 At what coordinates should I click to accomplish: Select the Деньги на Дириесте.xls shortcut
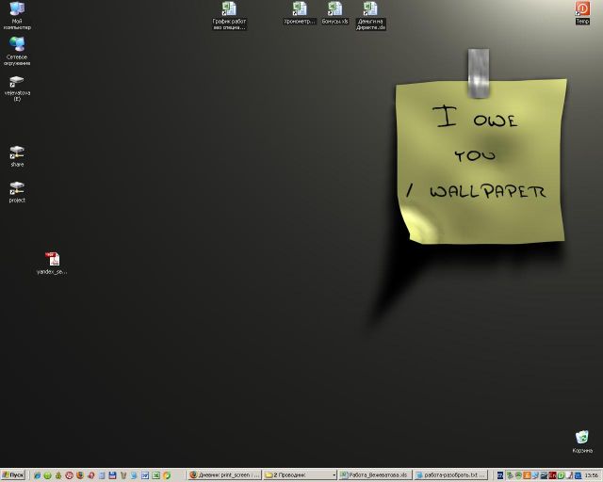click(370, 15)
